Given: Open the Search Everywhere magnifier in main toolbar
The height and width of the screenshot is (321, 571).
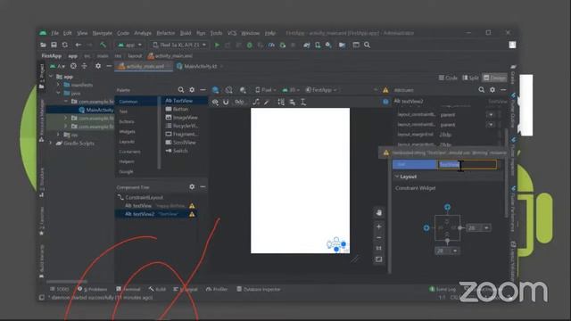Looking at the screenshot, I should [x=367, y=45].
